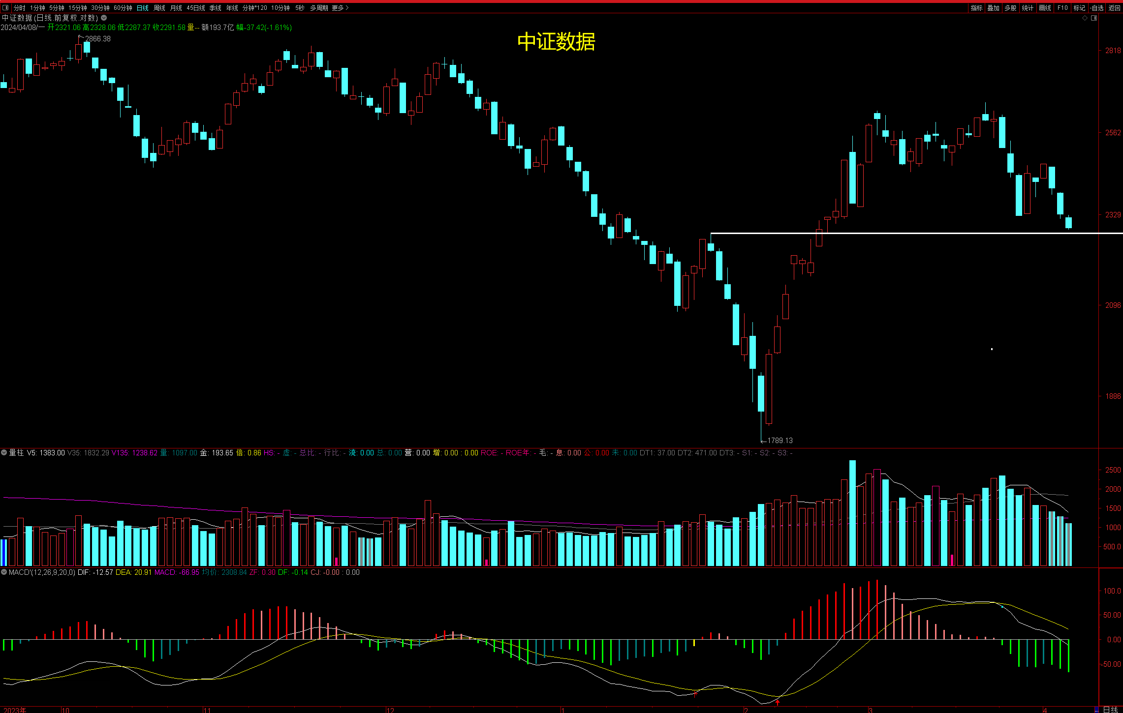
Task: Expand the MACD indicator dropdown arrow
Action: [4, 572]
